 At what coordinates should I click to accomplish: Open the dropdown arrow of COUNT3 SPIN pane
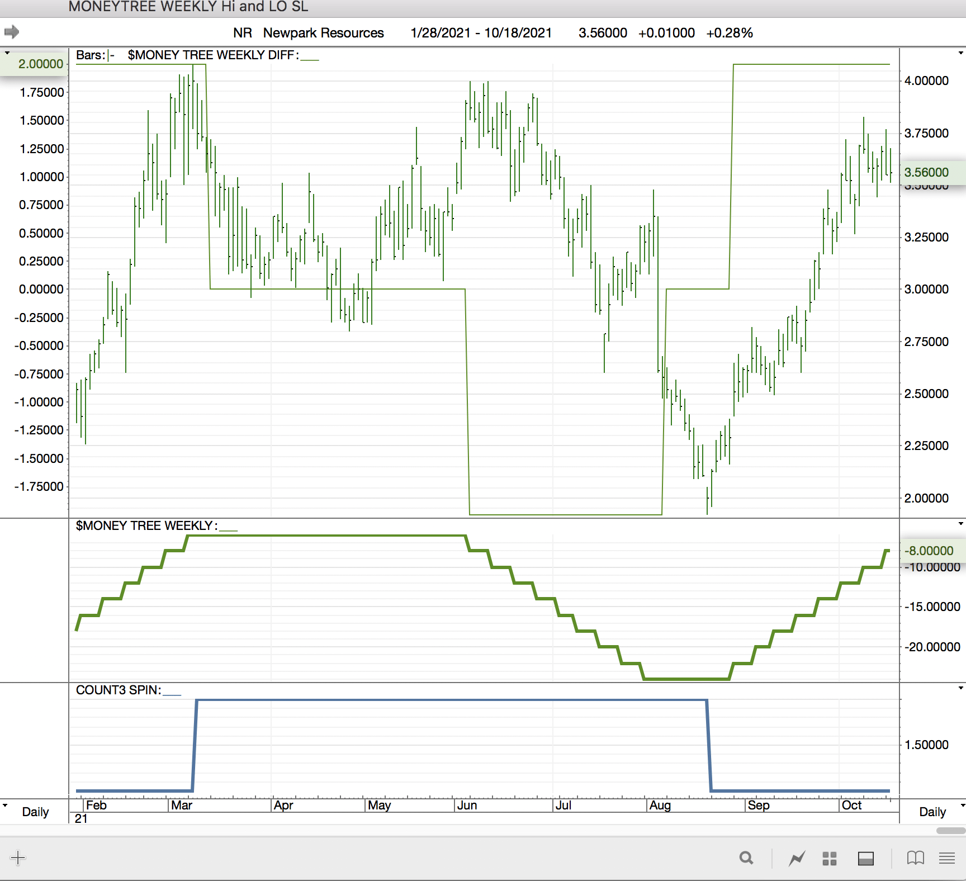point(960,688)
